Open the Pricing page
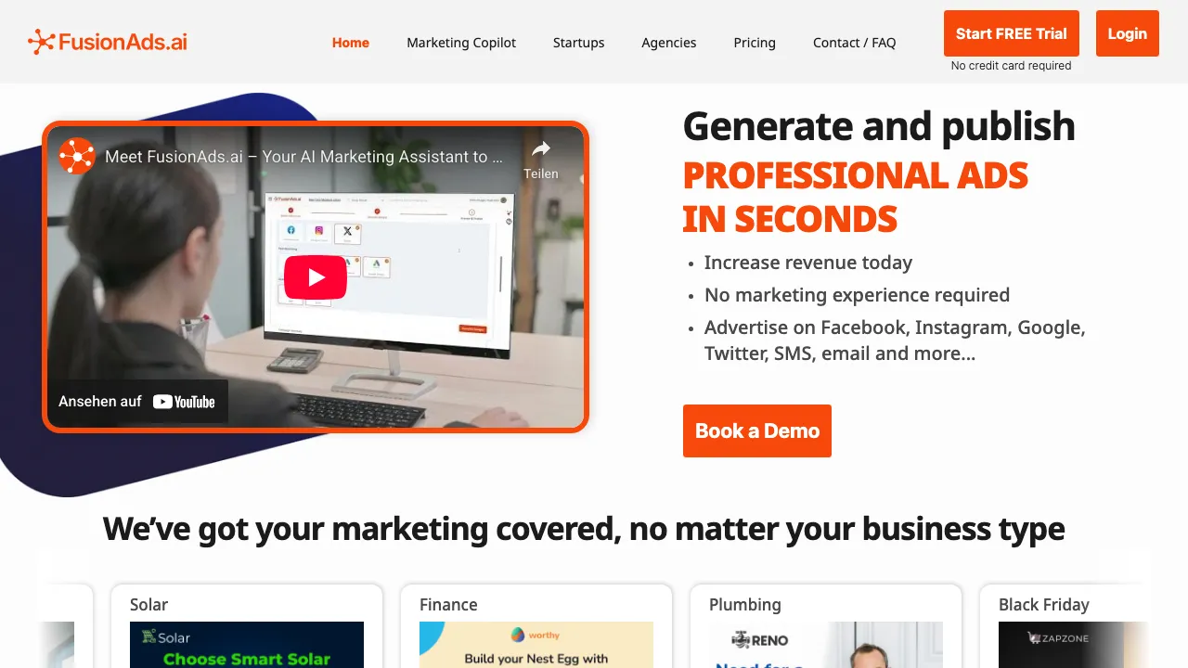 [755, 43]
